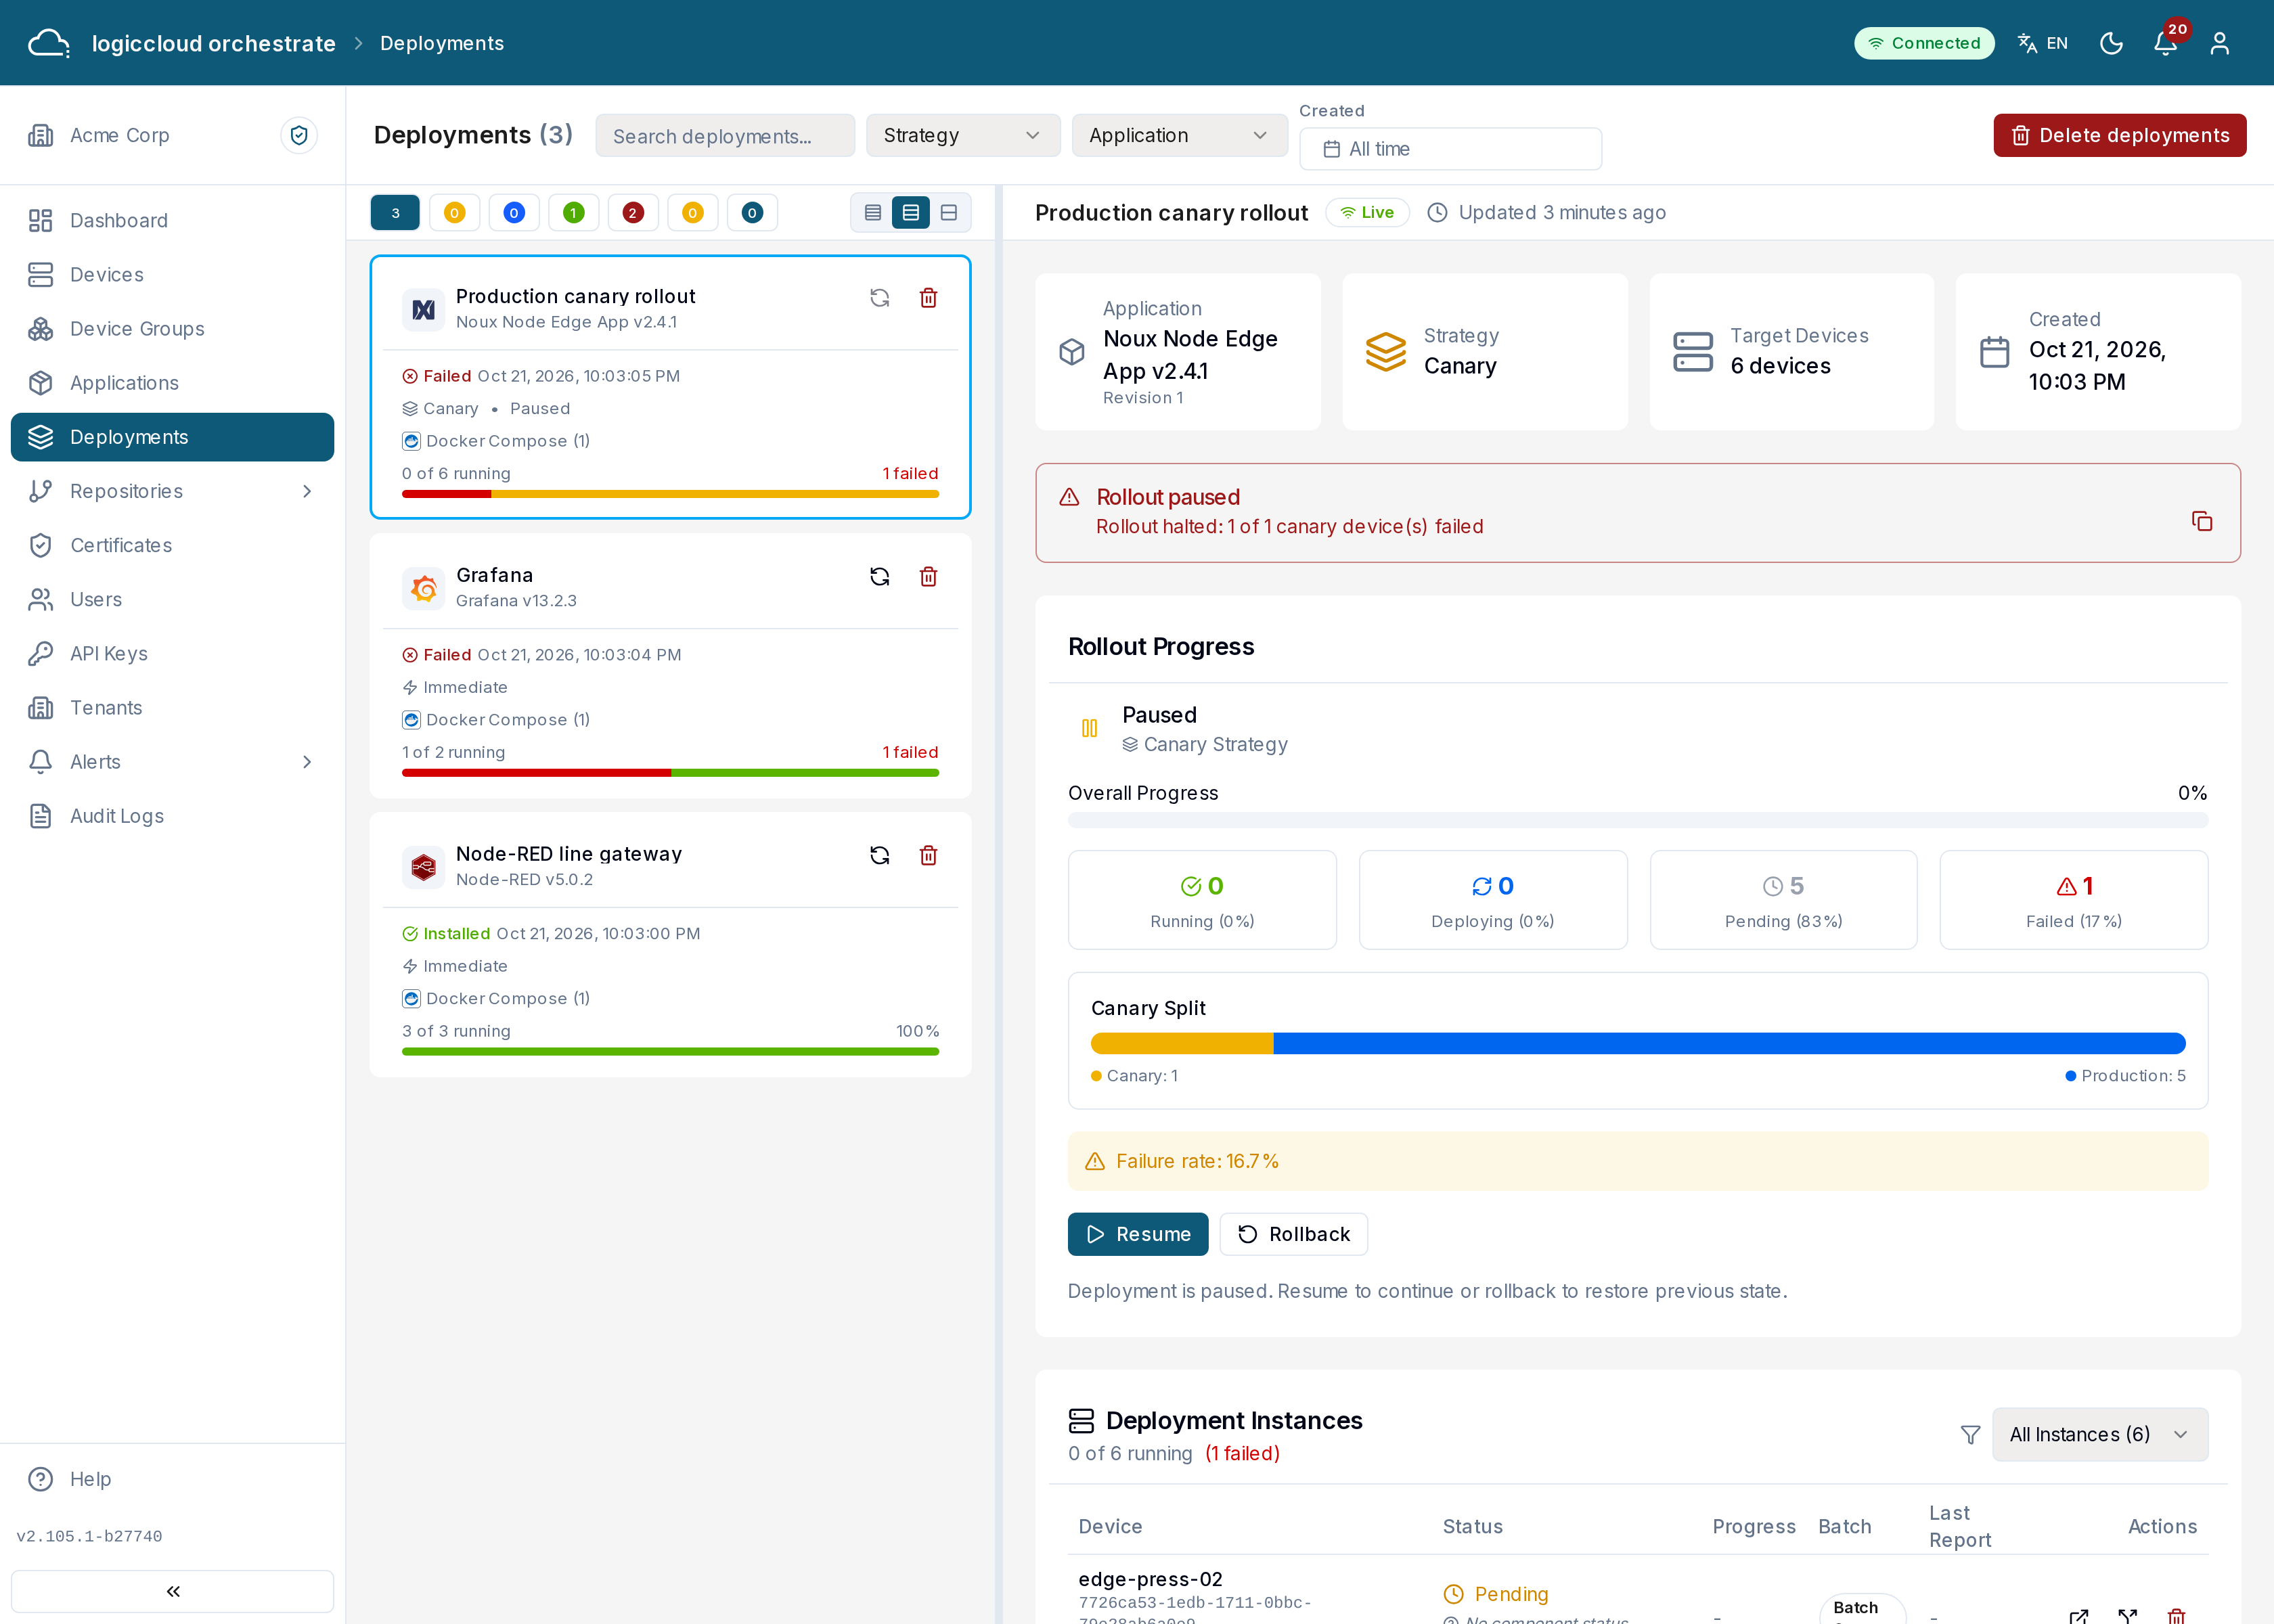2274x1624 pixels.
Task: Collapse the sidebar with double chevron
Action: (172, 1591)
